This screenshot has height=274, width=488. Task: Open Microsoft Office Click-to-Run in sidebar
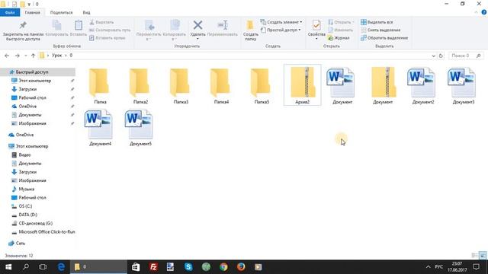(47, 231)
